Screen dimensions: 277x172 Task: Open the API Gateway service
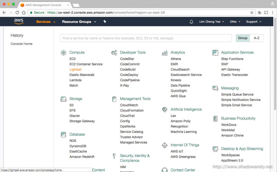coord(230,69)
